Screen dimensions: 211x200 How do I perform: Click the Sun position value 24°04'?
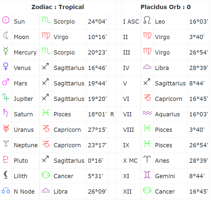pyautogui.click(x=97, y=22)
